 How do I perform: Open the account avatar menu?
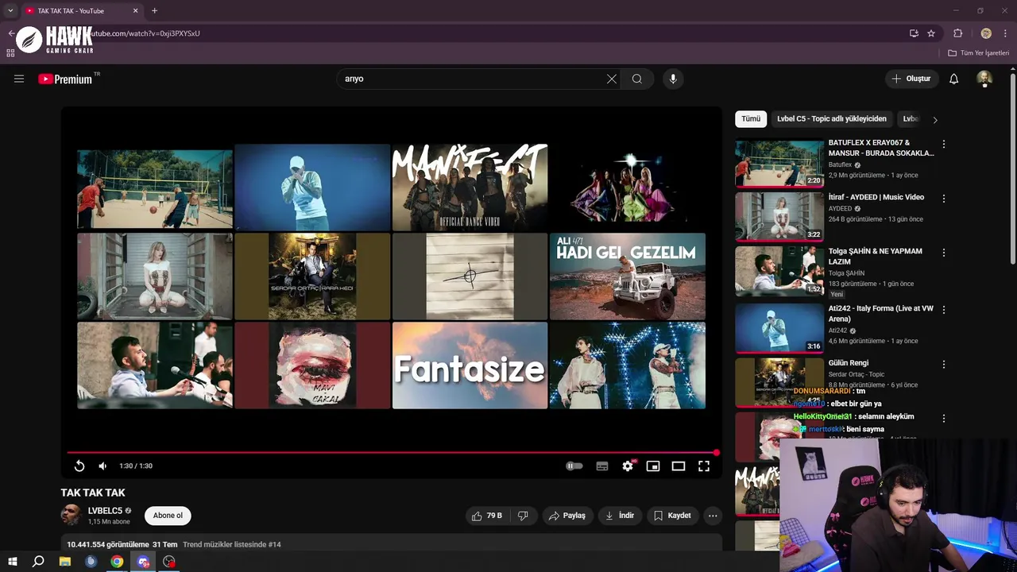click(984, 79)
